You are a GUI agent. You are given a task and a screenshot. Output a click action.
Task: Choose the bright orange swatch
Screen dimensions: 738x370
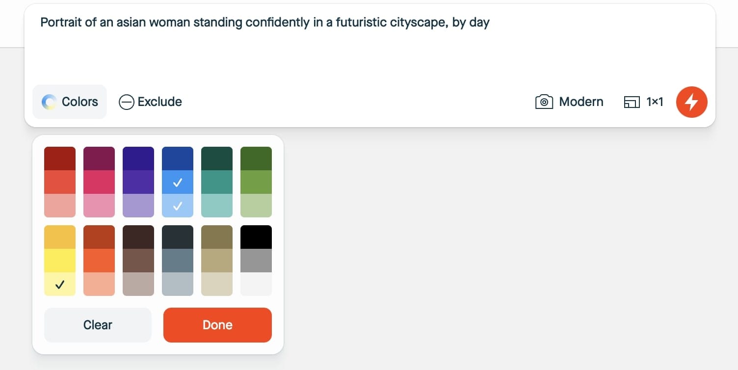[99, 261]
